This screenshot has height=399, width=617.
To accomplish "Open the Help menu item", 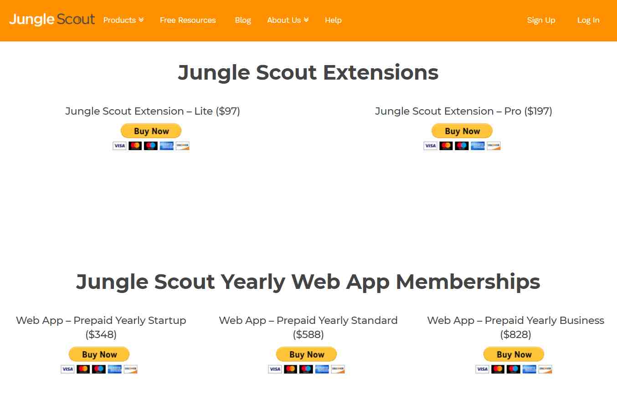I will [333, 20].
